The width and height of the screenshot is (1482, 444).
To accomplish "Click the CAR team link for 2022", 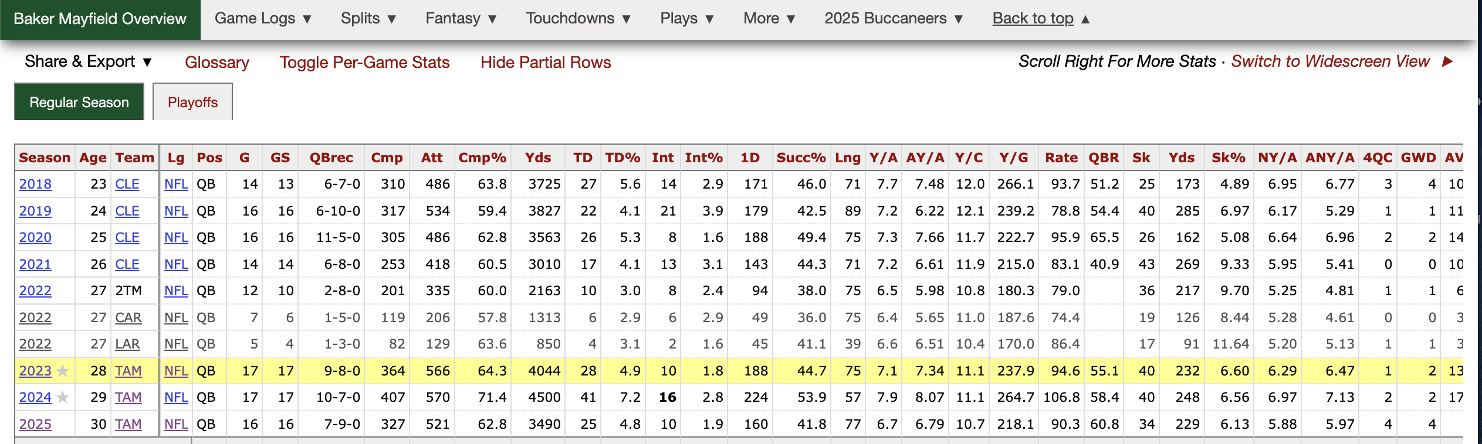I will click(x=128, y=317).
